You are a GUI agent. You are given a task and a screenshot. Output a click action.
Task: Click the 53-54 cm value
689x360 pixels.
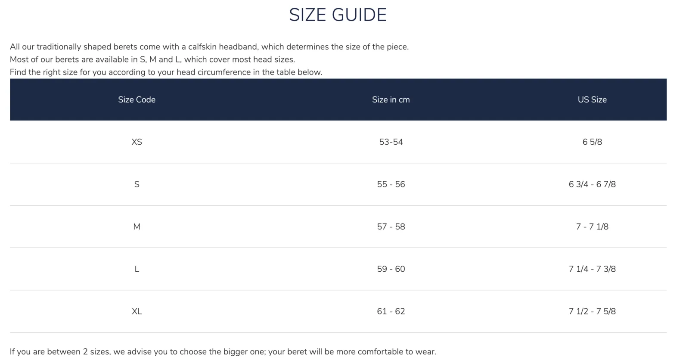click(391, 142)
